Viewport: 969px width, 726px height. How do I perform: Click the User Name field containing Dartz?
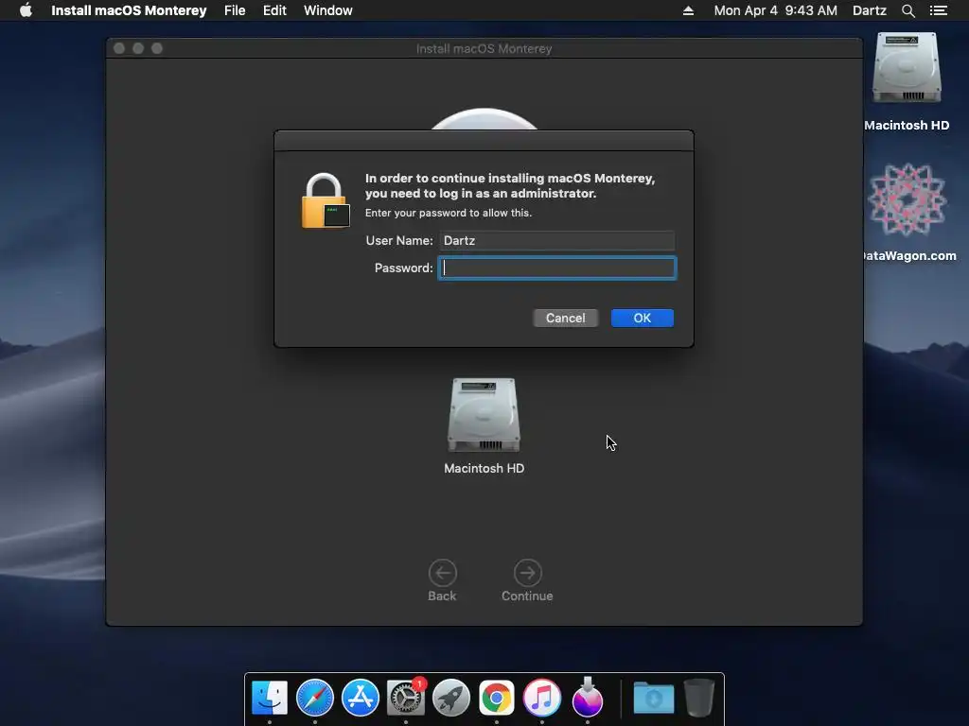(x=556, y=240)
